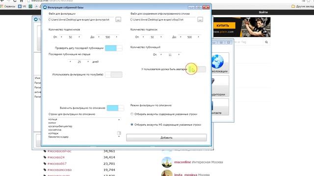314x176 pixels.
Task: Click the save file path field
Action: coord(163,20)
